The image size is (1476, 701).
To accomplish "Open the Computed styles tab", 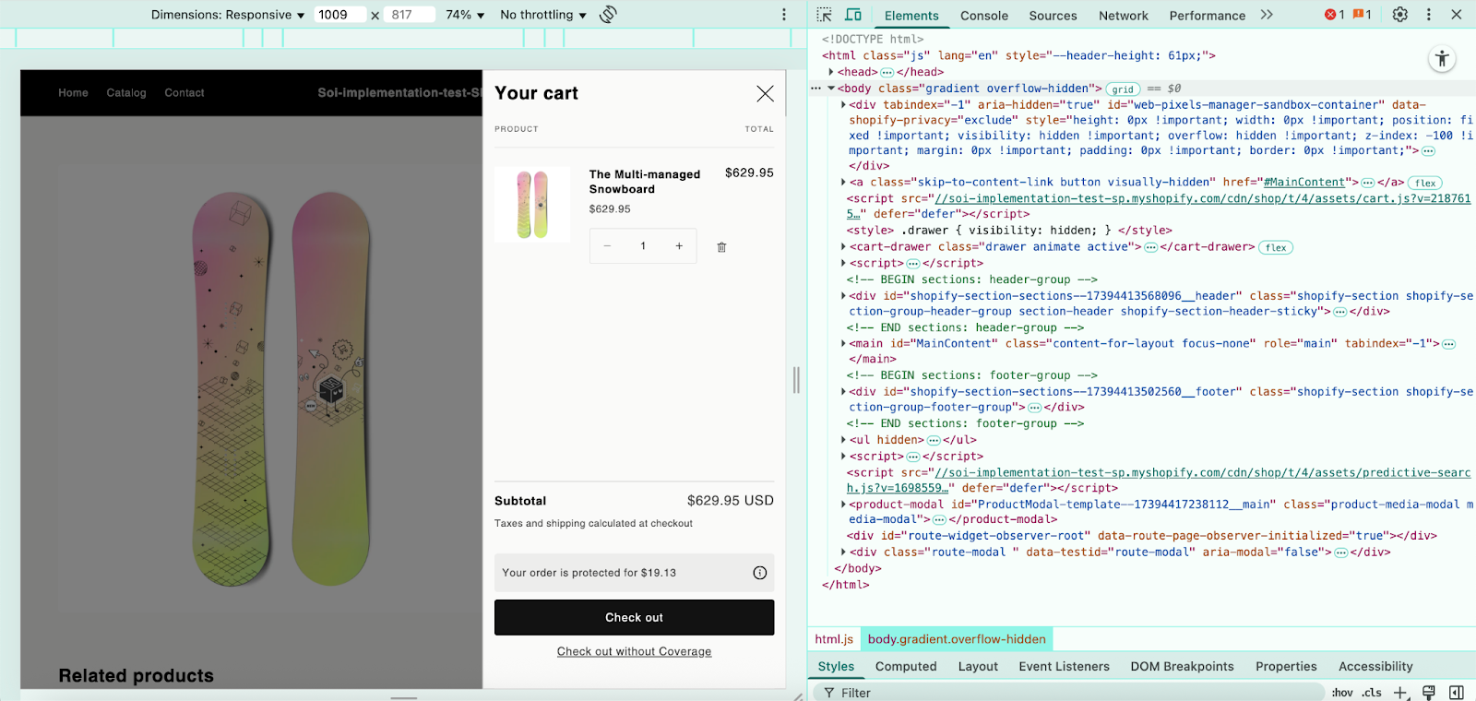I will pyautogui.click(x=905, y=666).
